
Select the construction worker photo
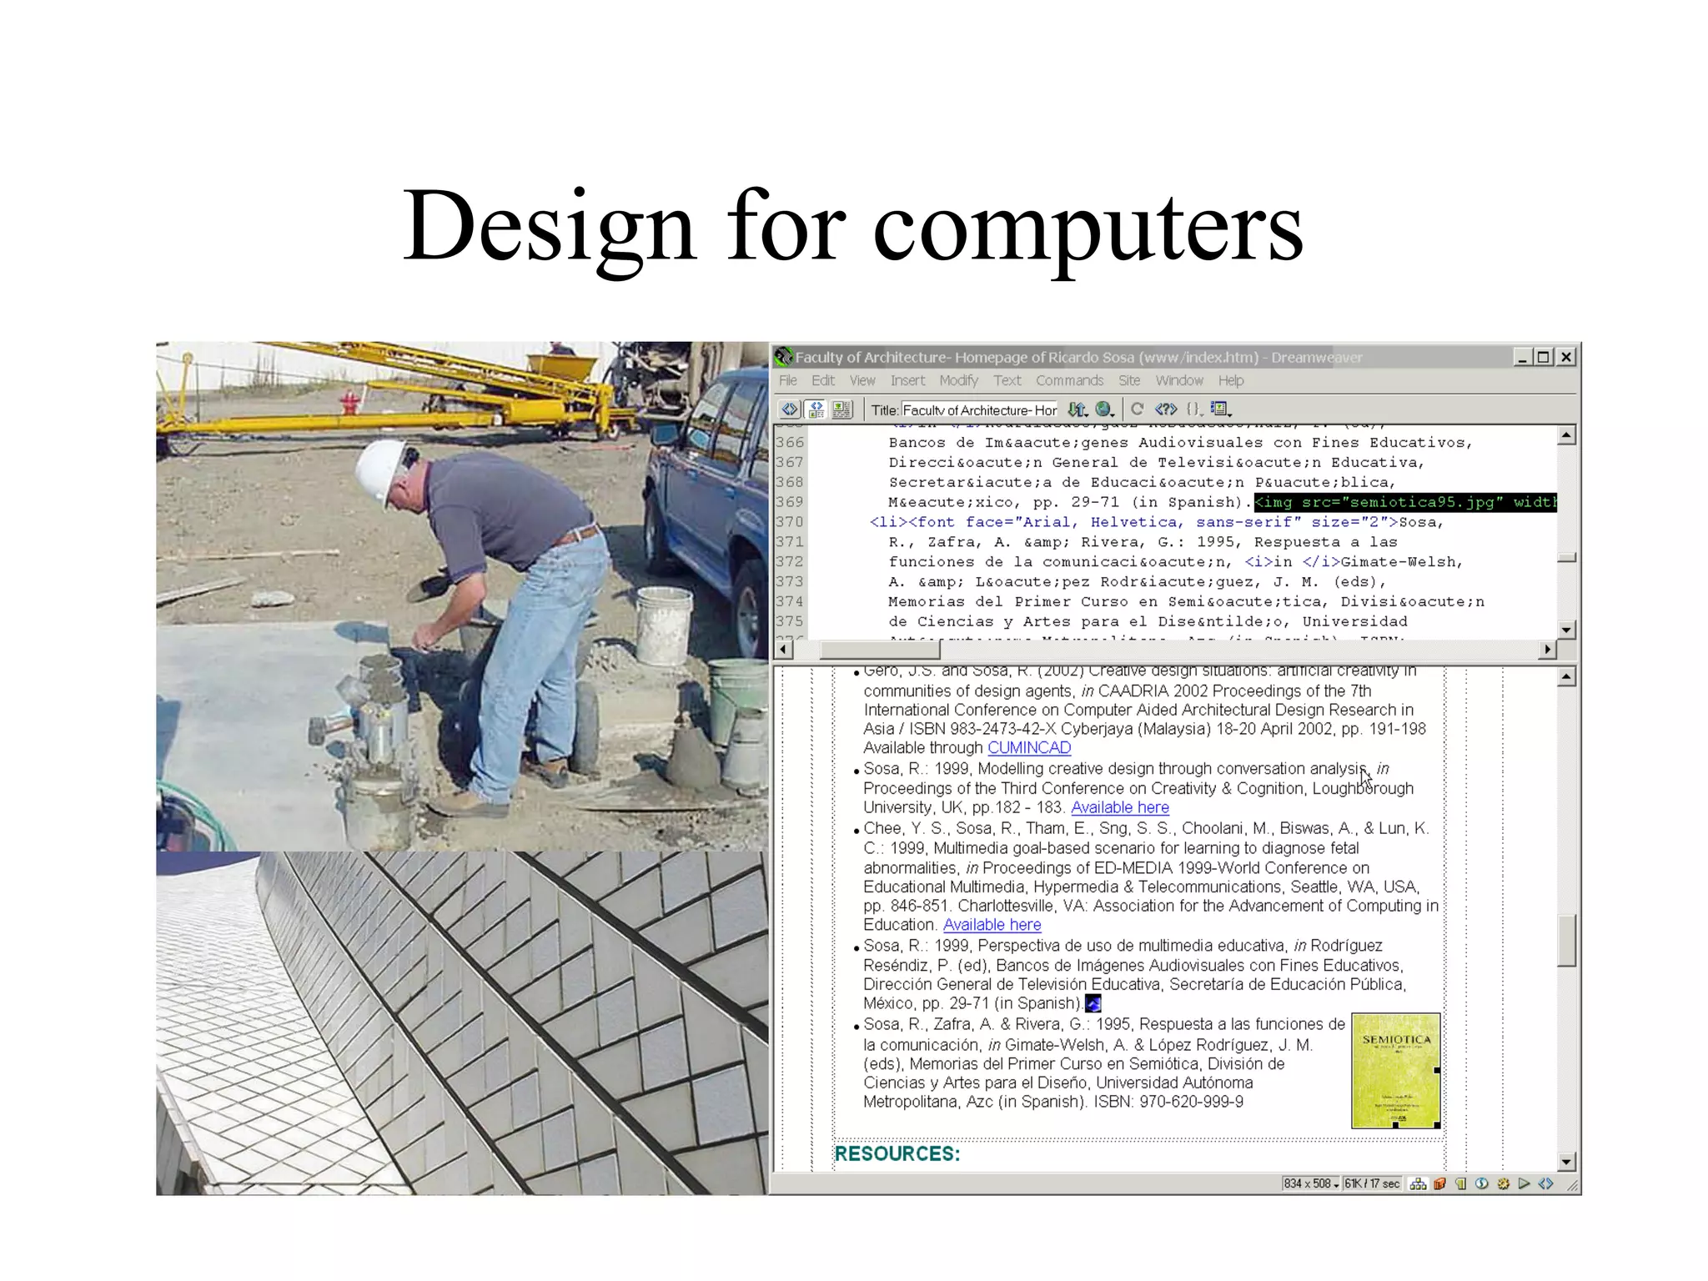462,596
